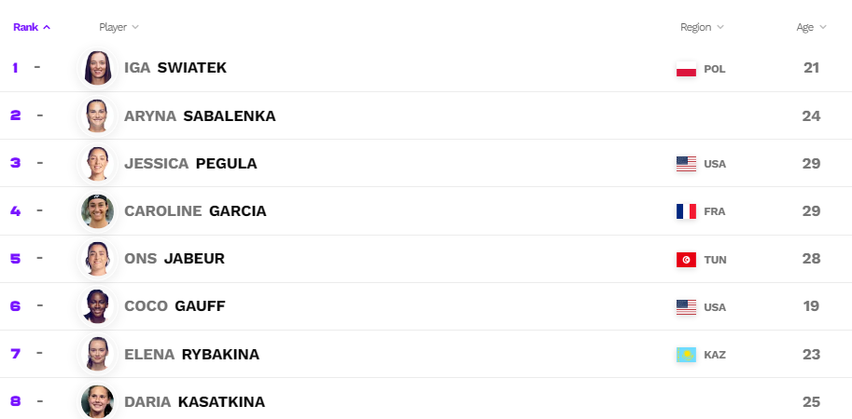Open the Player column sort dropdown
Screen dimensions: 852x419
[x=119, y=27]
